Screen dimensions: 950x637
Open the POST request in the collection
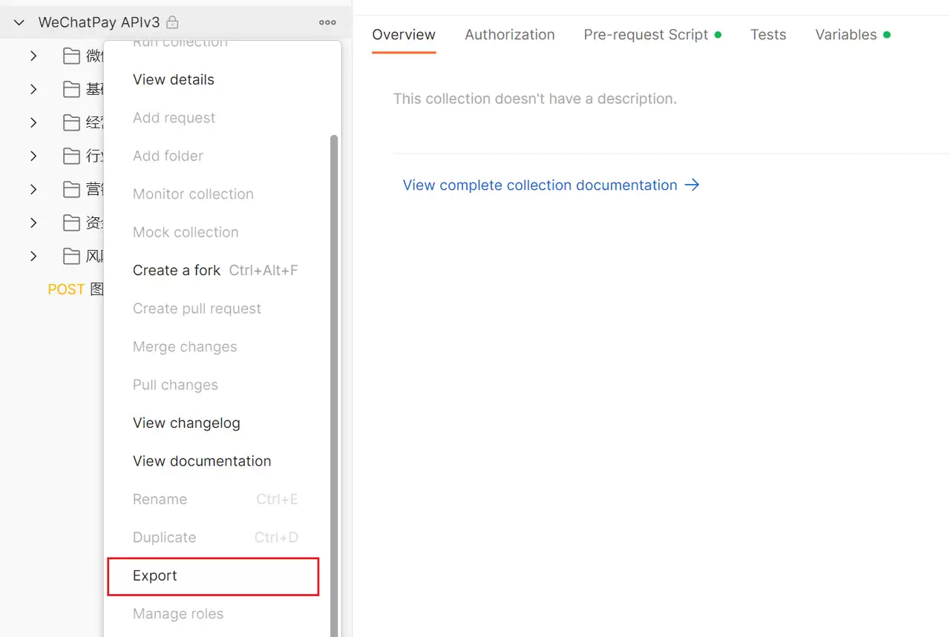click(x=75, y=289)
